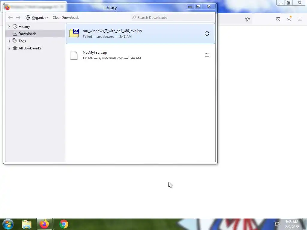Click the forward arrow in Library toolbar
This screenshot has height=230, width=307.
click(x=18, y=18)
